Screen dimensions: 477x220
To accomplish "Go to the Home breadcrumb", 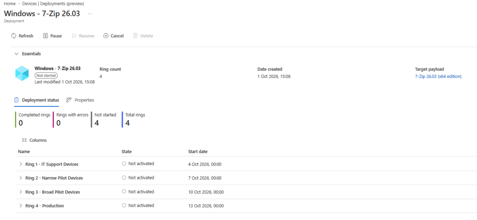I will (10, 4).
